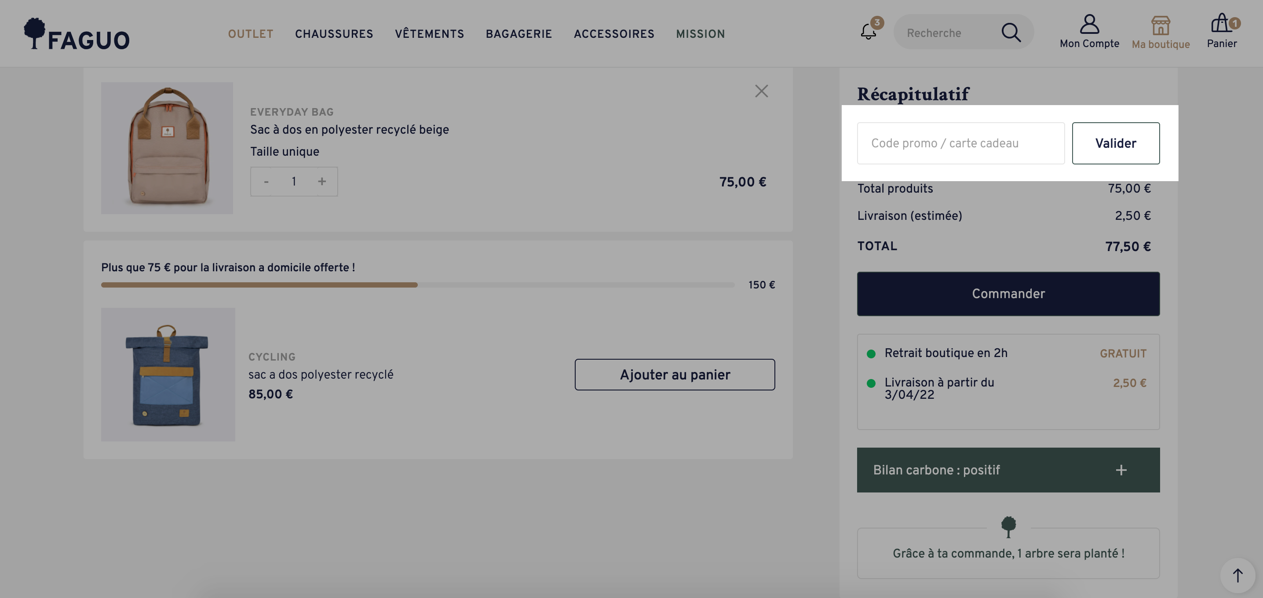Open the Panier bag icon

pyautogui.click(x=1221, y=23)
